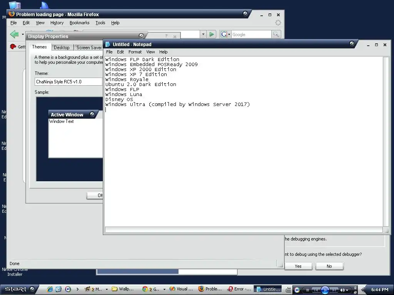Launch Windows Media Player from Quick Launch
394x295 pixels.
68,289
